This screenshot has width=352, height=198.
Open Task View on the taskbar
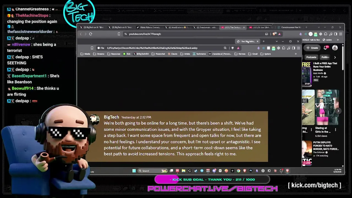coord(171,171)
